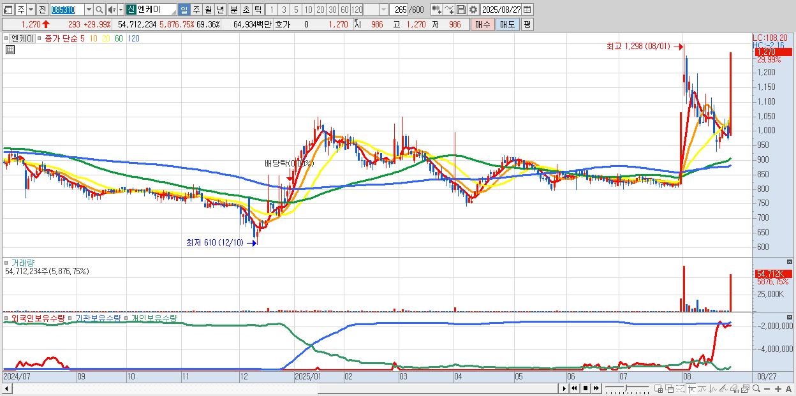This screenshot has width=796, height=396.
Task: Open the calendar date picker icon
Action: point(527,10)
